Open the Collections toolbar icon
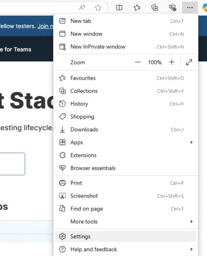Viewport: 207px width, 256px height. [155, 8]
